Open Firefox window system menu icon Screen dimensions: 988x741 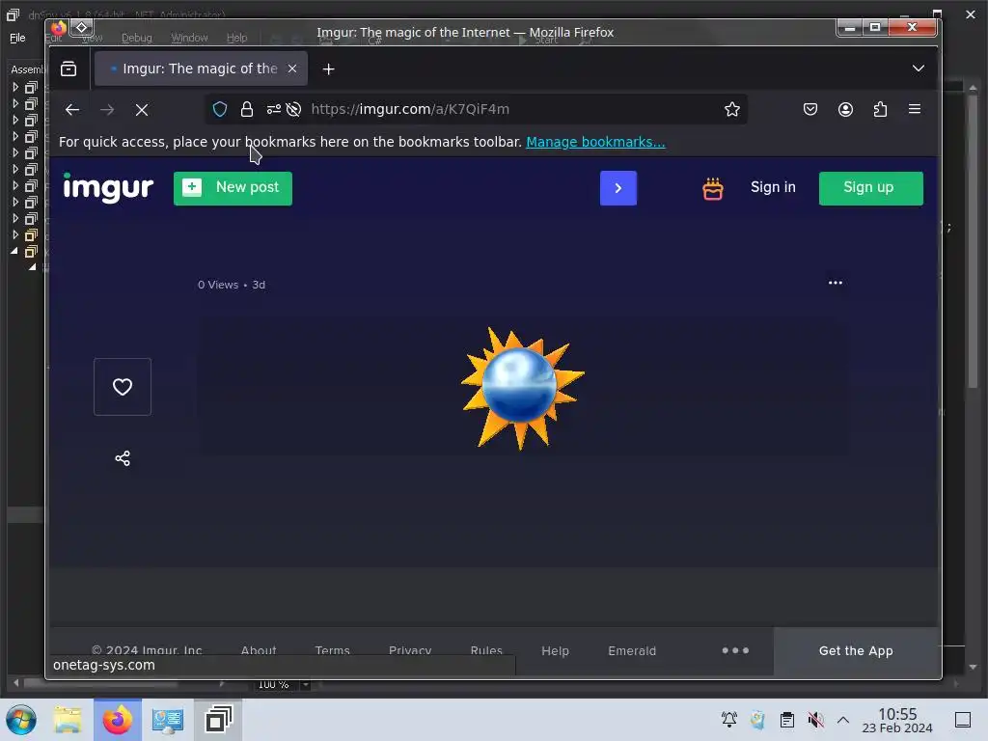(59, 28)
